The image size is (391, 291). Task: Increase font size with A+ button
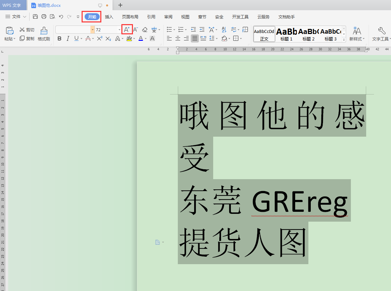point(127,30)
